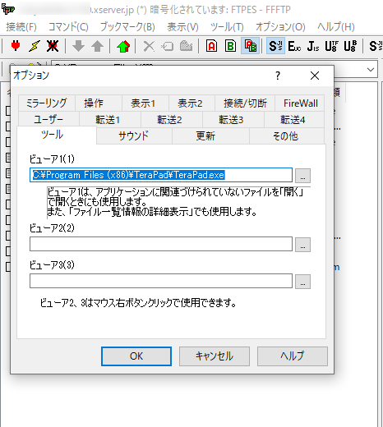
Task: Select EUC host kanji code icon
Action: pos(294,46)
